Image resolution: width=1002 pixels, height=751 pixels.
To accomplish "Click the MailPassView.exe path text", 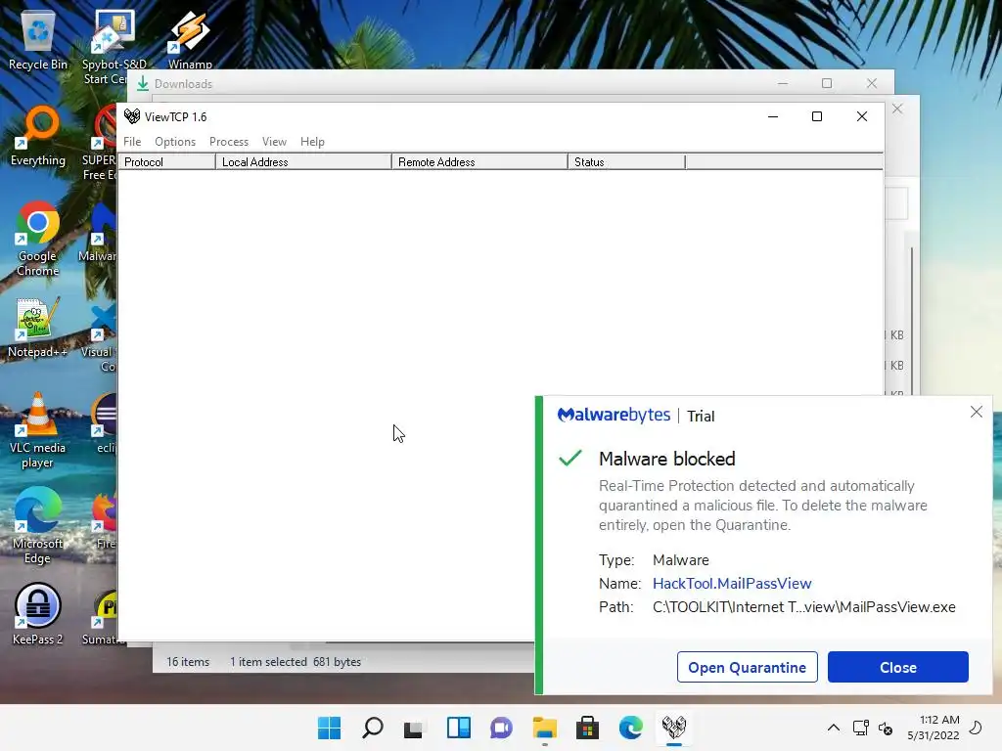I will [804, 606].
